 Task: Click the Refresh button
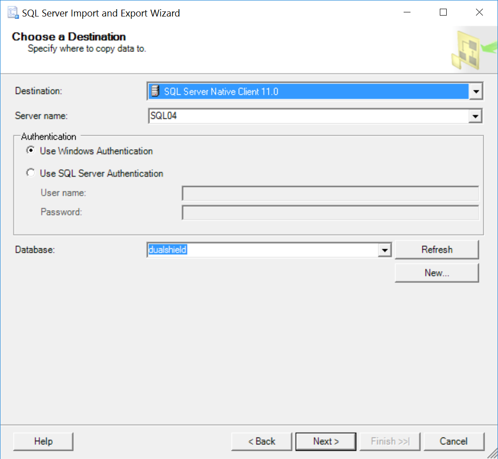click(437, 250)
